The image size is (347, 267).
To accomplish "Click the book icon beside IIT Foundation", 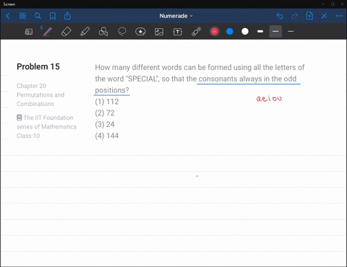I will coord(20,118).
